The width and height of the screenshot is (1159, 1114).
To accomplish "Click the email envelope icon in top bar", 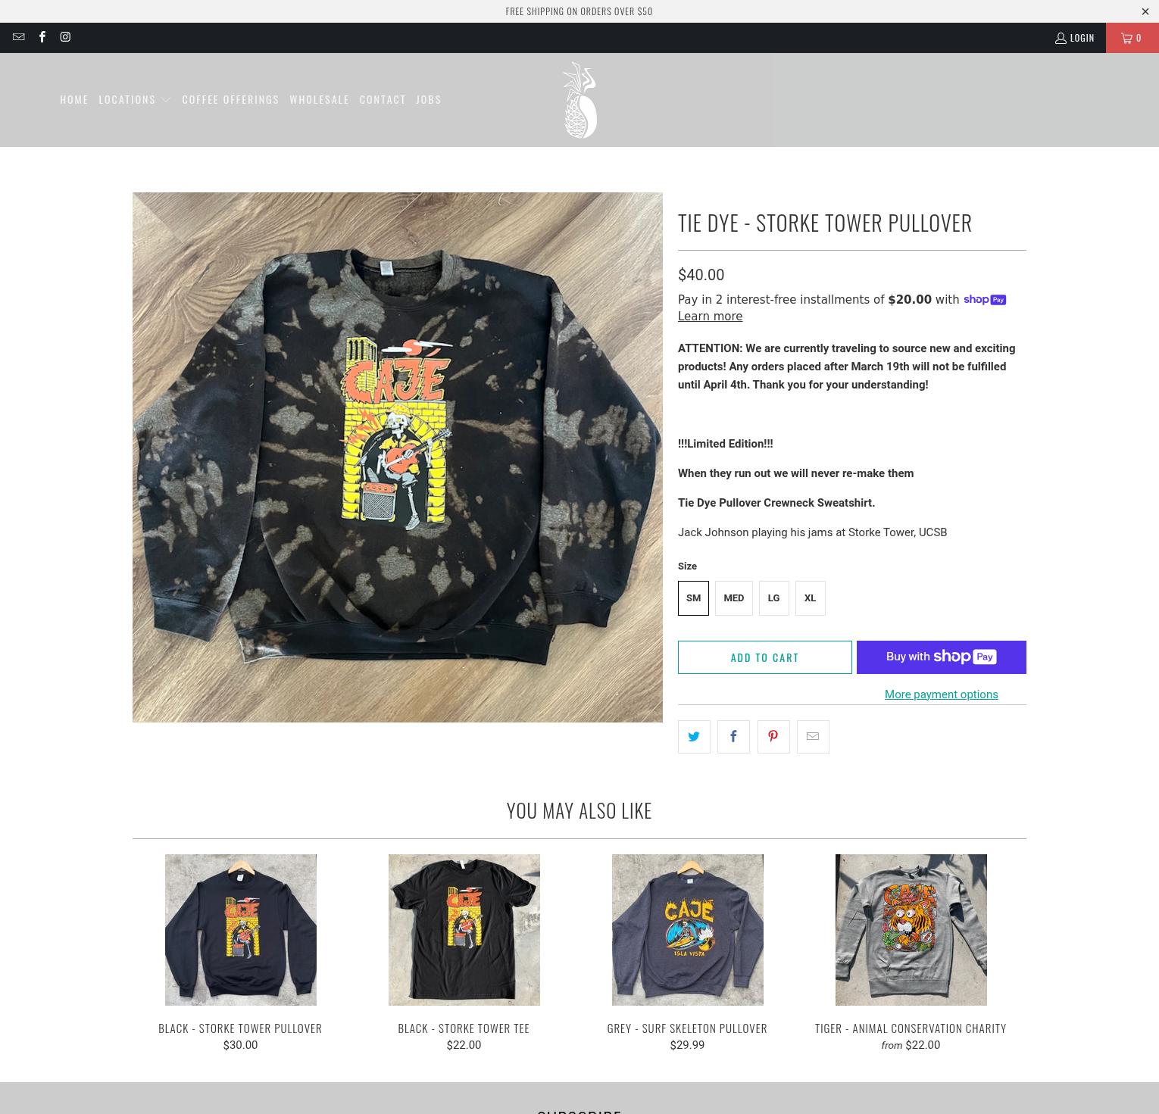I will point(19,37).
